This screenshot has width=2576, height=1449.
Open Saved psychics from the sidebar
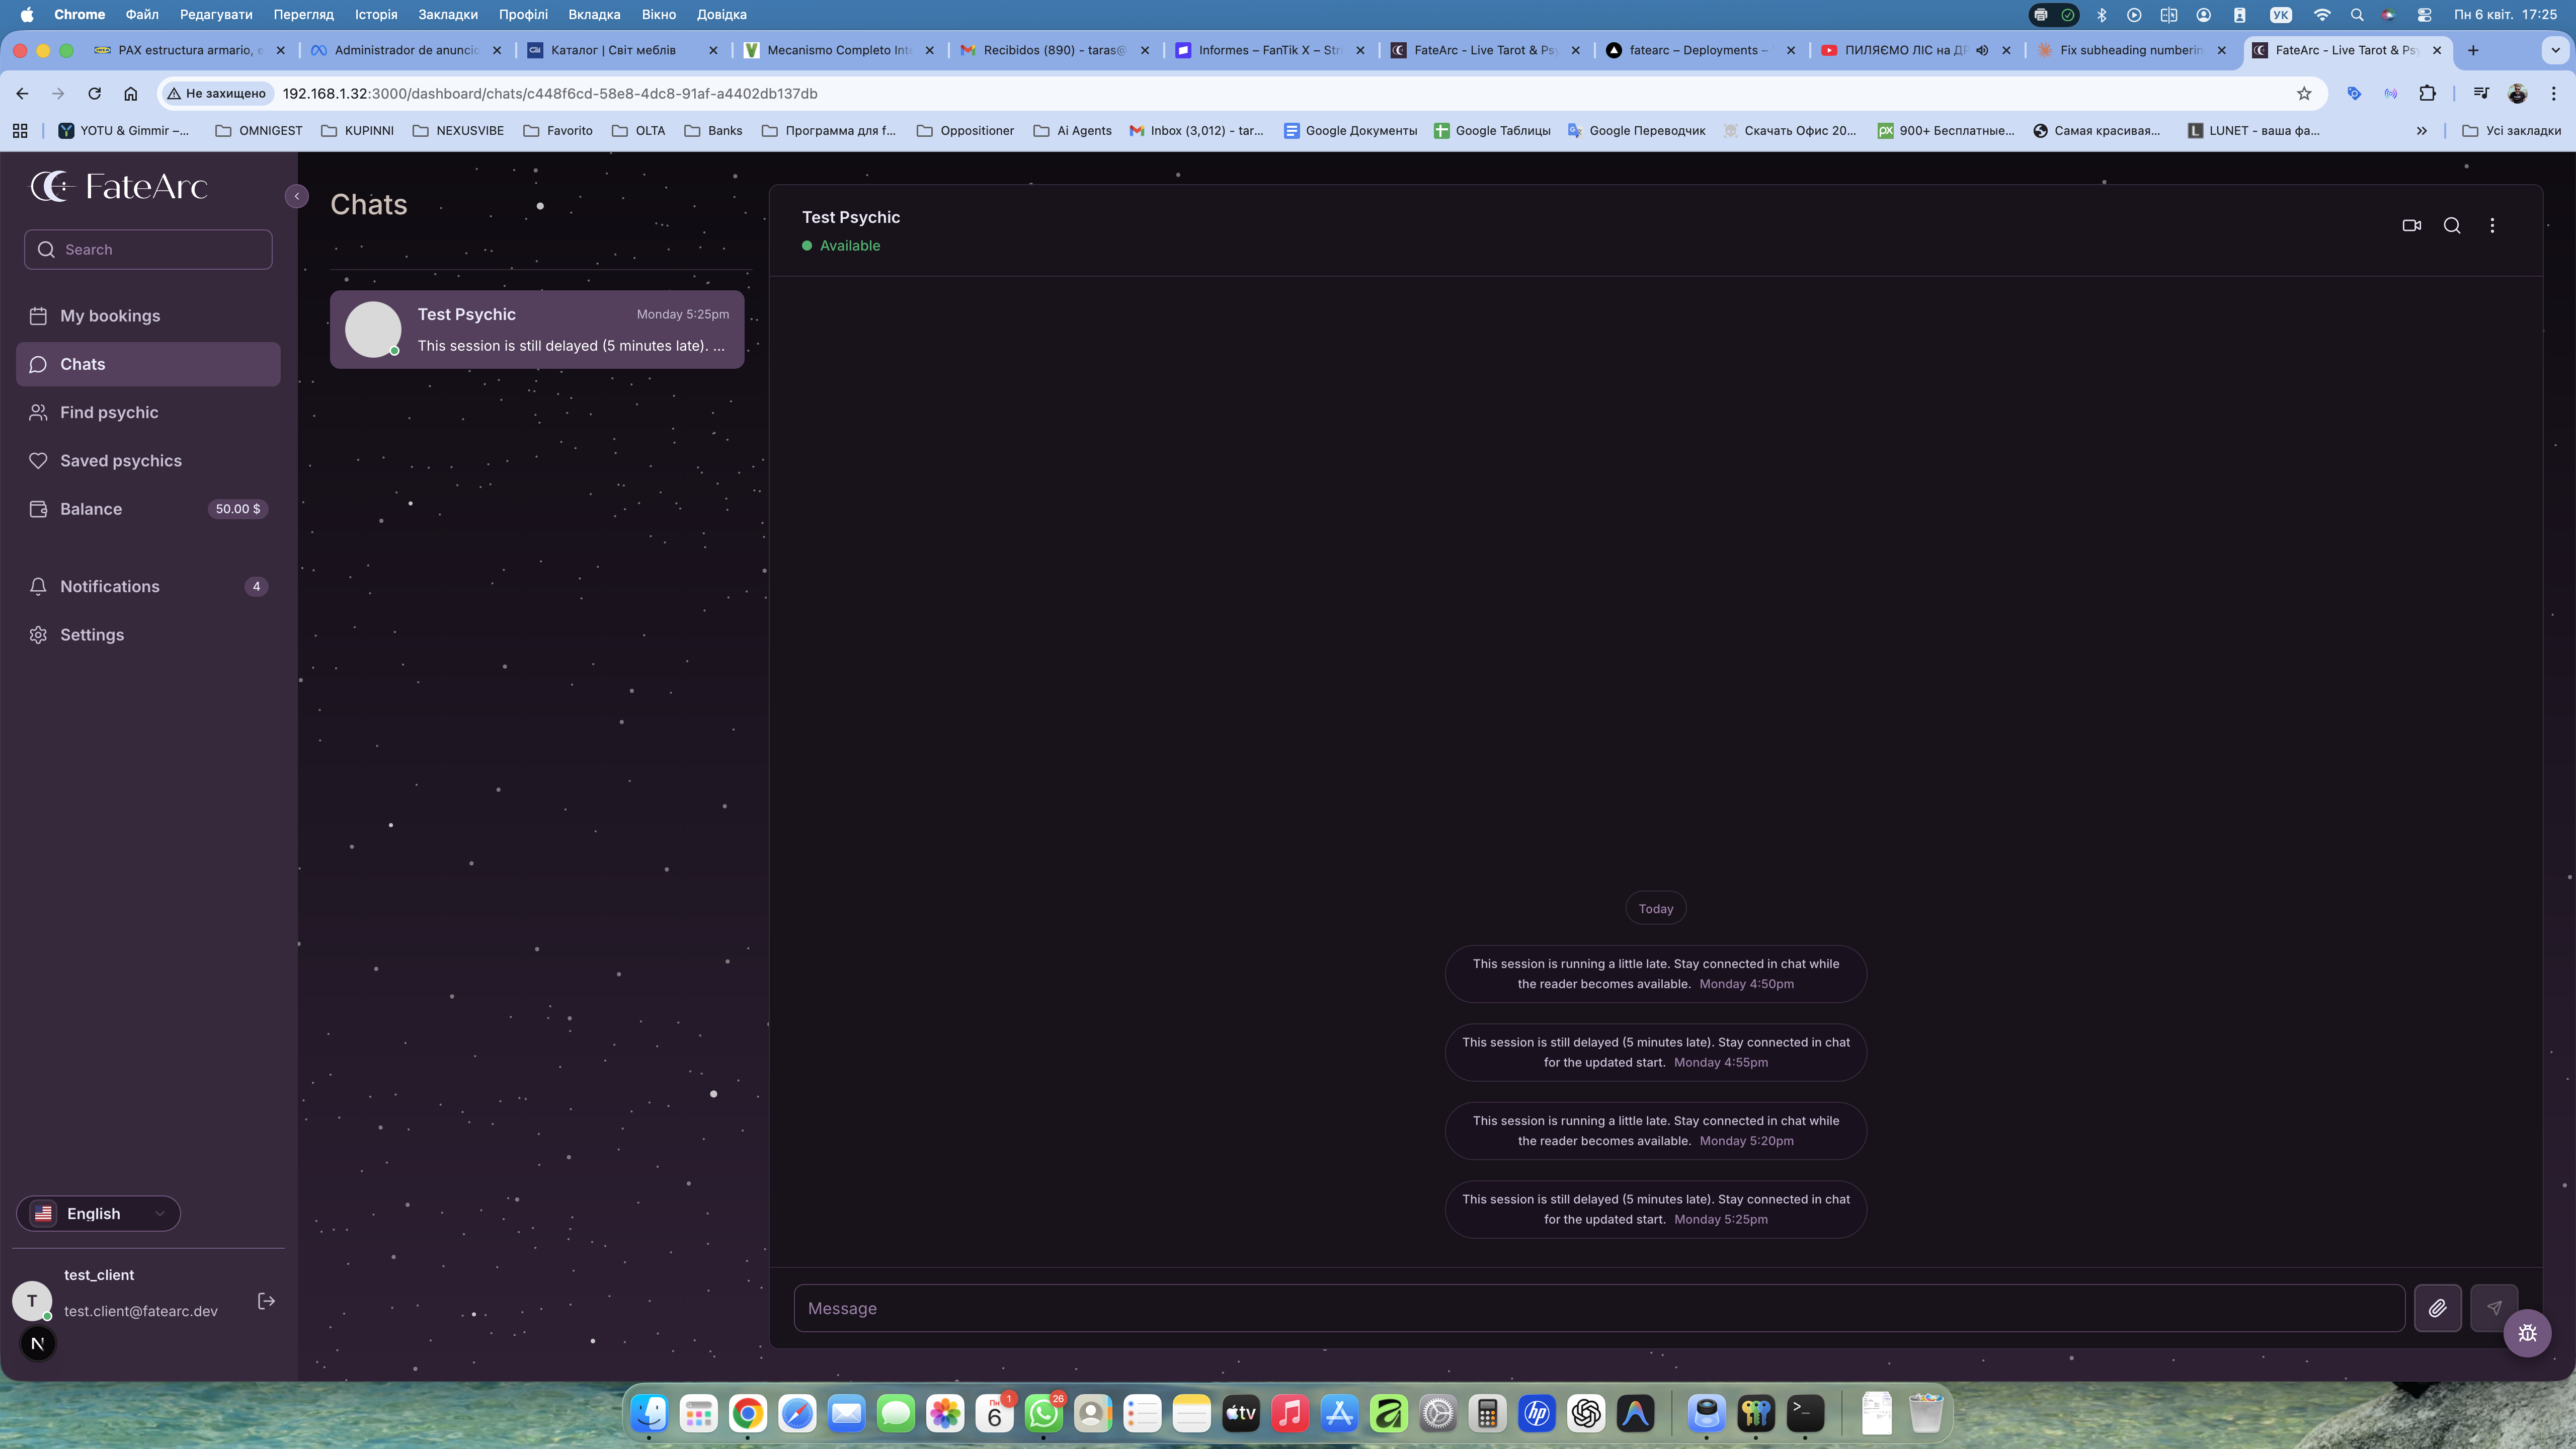pyautogui.click(x=120, y=461)
